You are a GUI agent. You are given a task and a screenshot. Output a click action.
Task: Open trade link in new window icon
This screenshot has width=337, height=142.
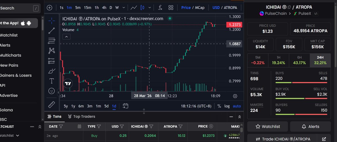point(324,139)
